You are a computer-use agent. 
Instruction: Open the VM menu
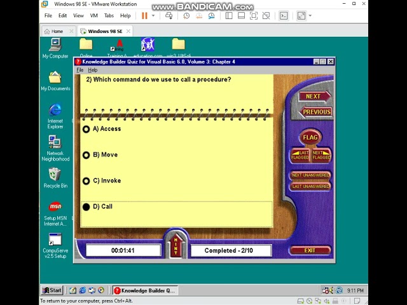93,15
